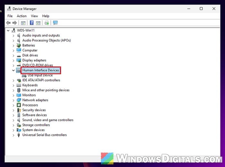The height and width of the screenshot is (167, 225).
Task: Expand the Monitors chevron
Action: (x=14, y=95)
